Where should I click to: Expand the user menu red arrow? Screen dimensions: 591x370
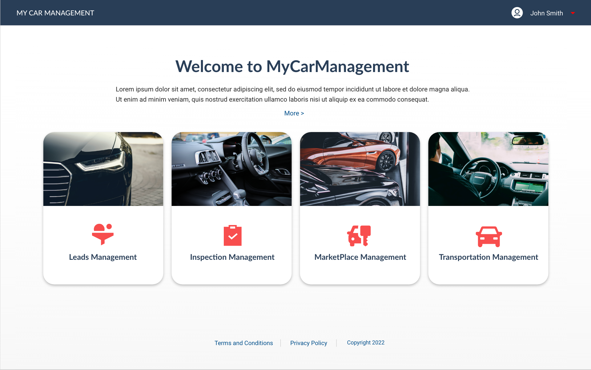tap(573, 13)
